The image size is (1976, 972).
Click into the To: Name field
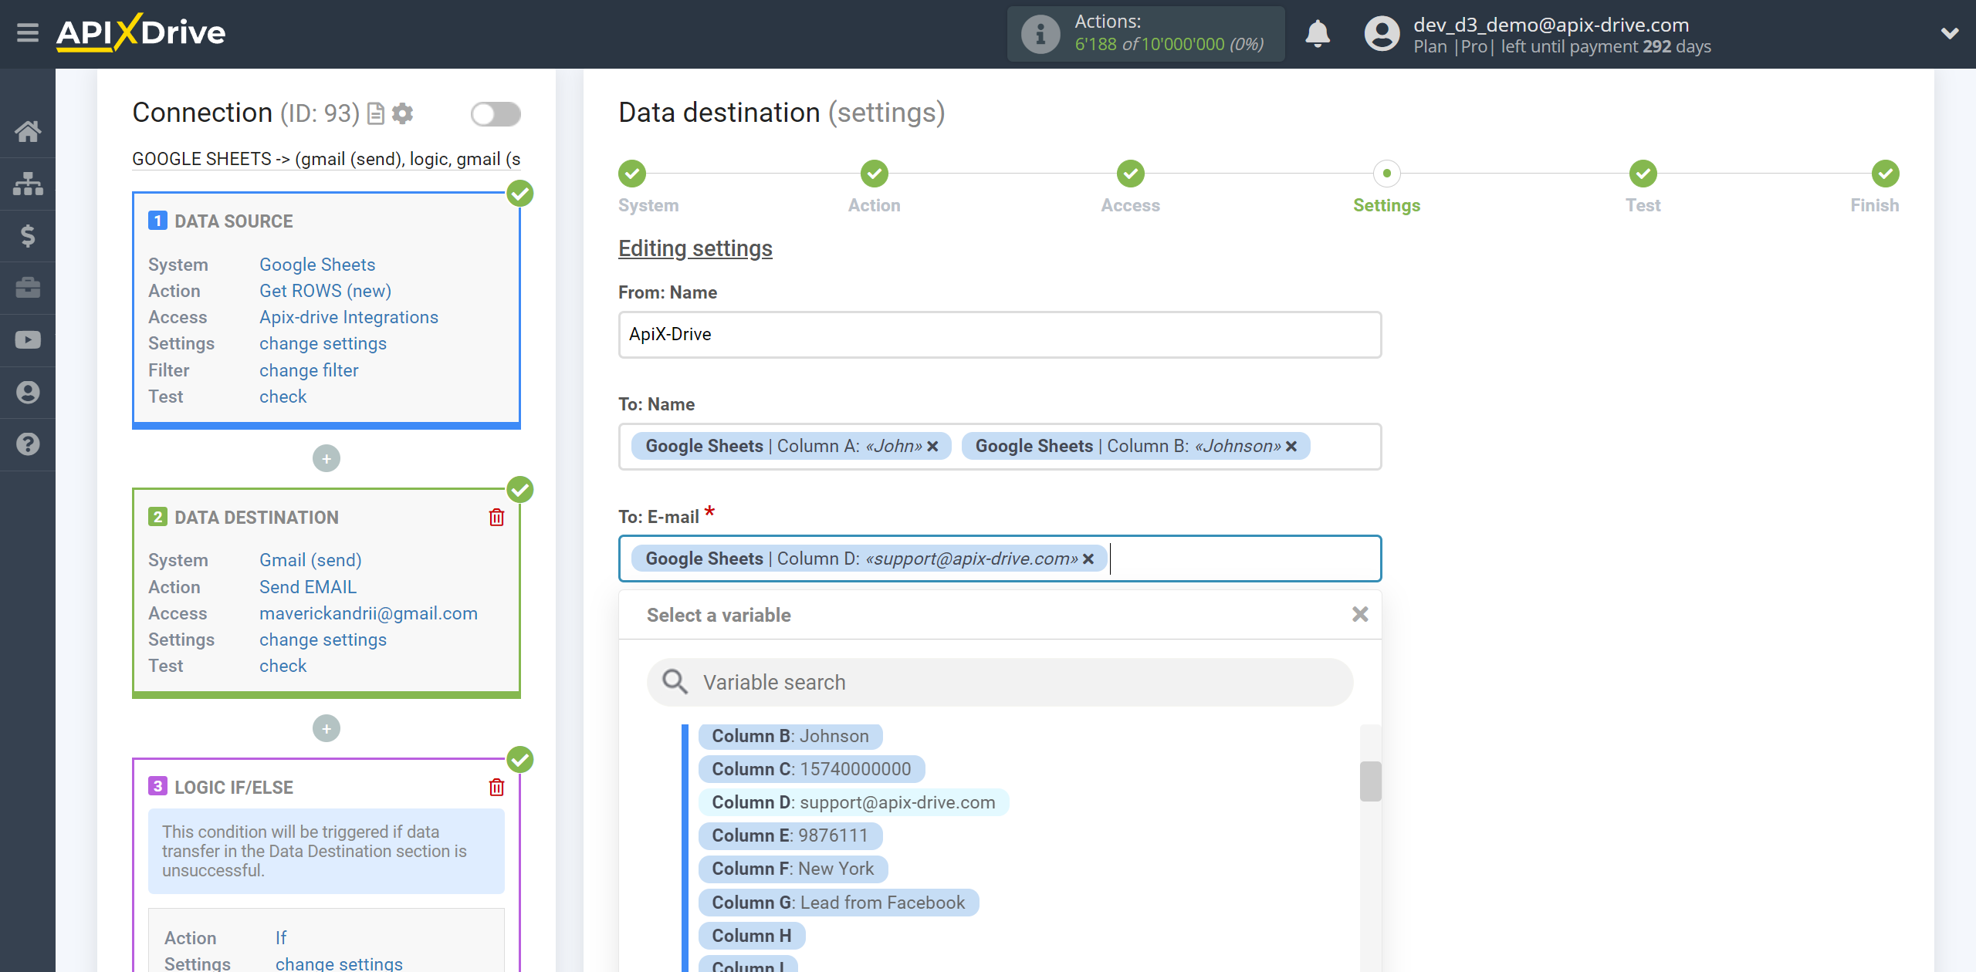click(x=1000, y=447)
